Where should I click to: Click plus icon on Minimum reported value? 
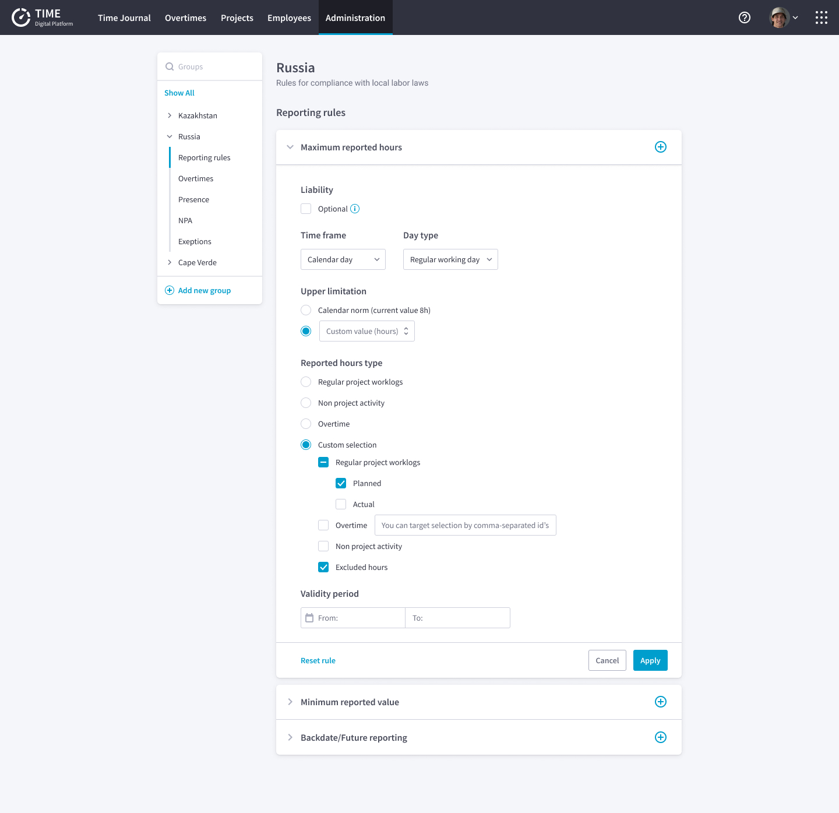click(660, 702)
